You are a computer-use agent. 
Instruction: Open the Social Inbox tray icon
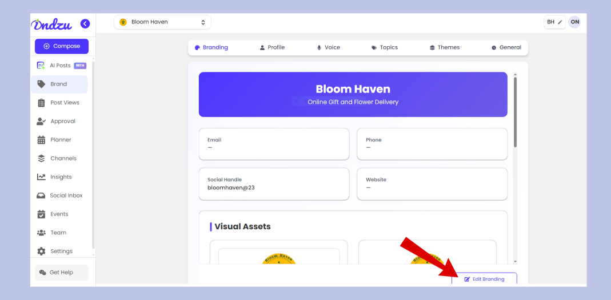[x=41, y=196]
